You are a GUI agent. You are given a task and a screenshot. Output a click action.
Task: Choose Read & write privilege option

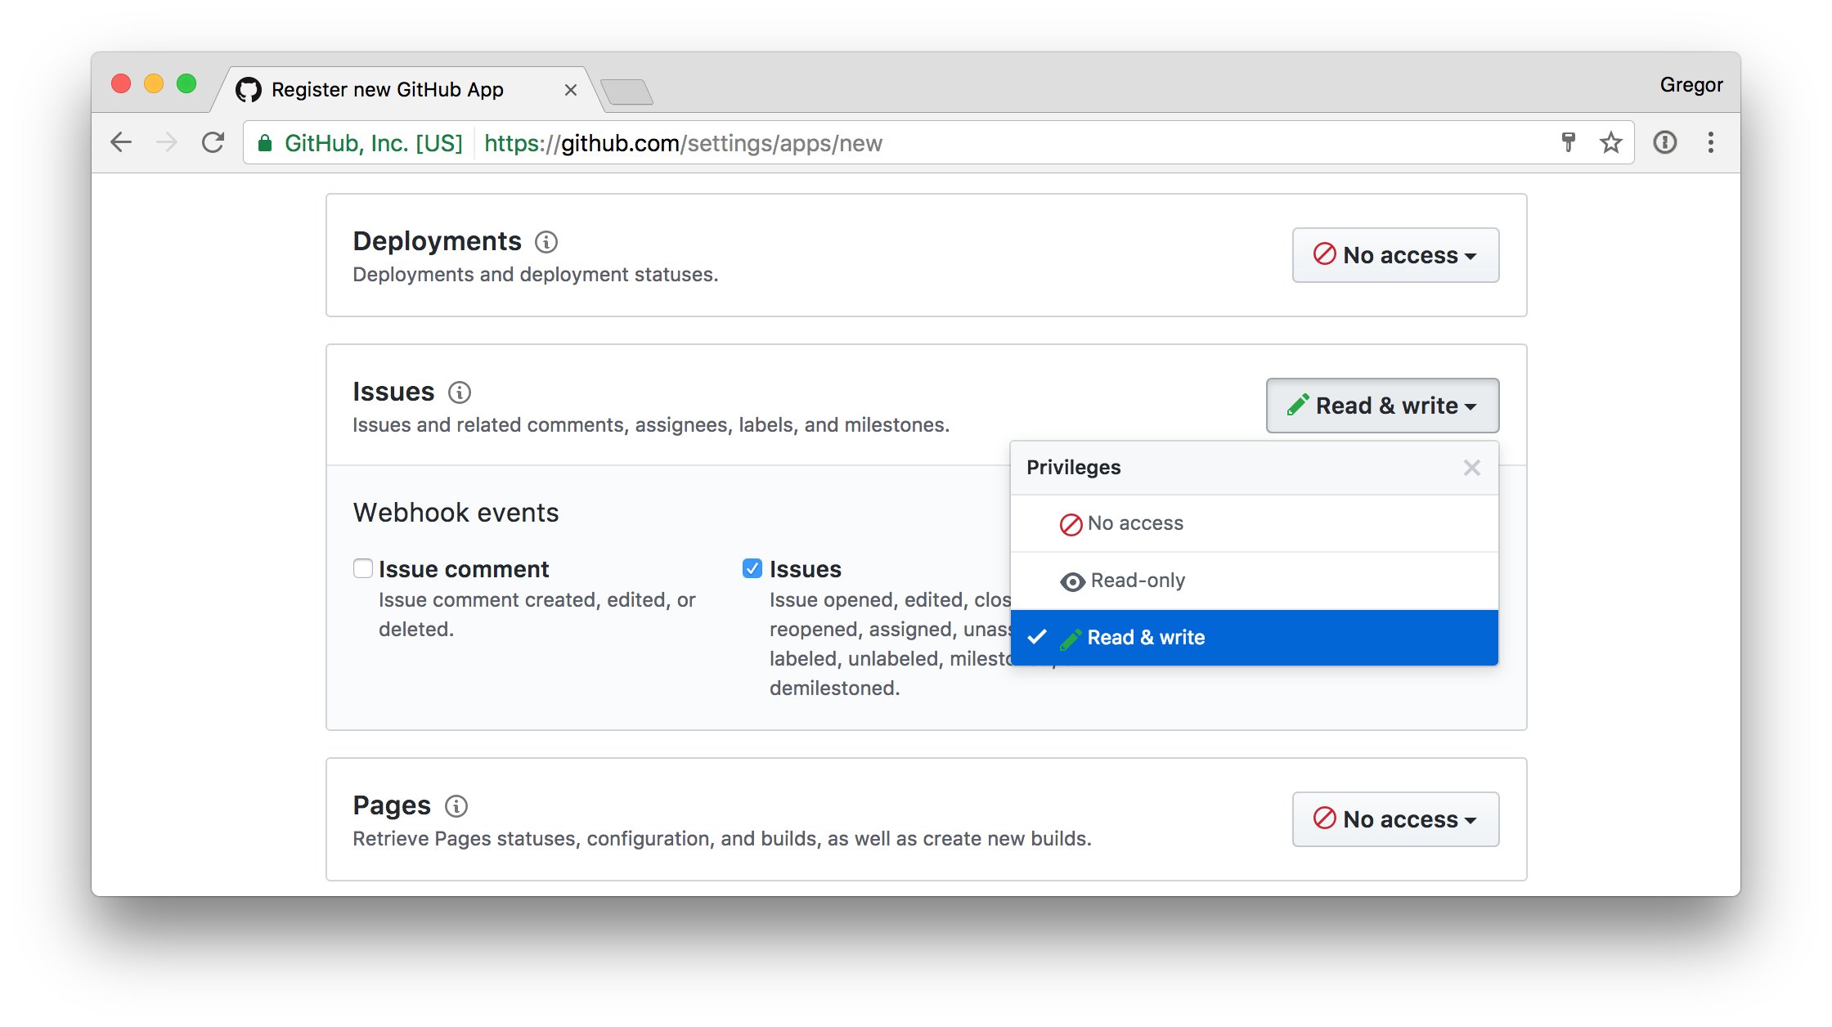1146,638
